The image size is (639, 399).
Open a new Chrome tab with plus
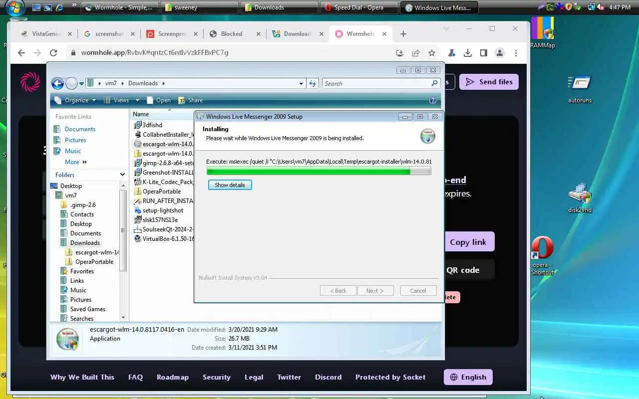click(x=403, y=34)
